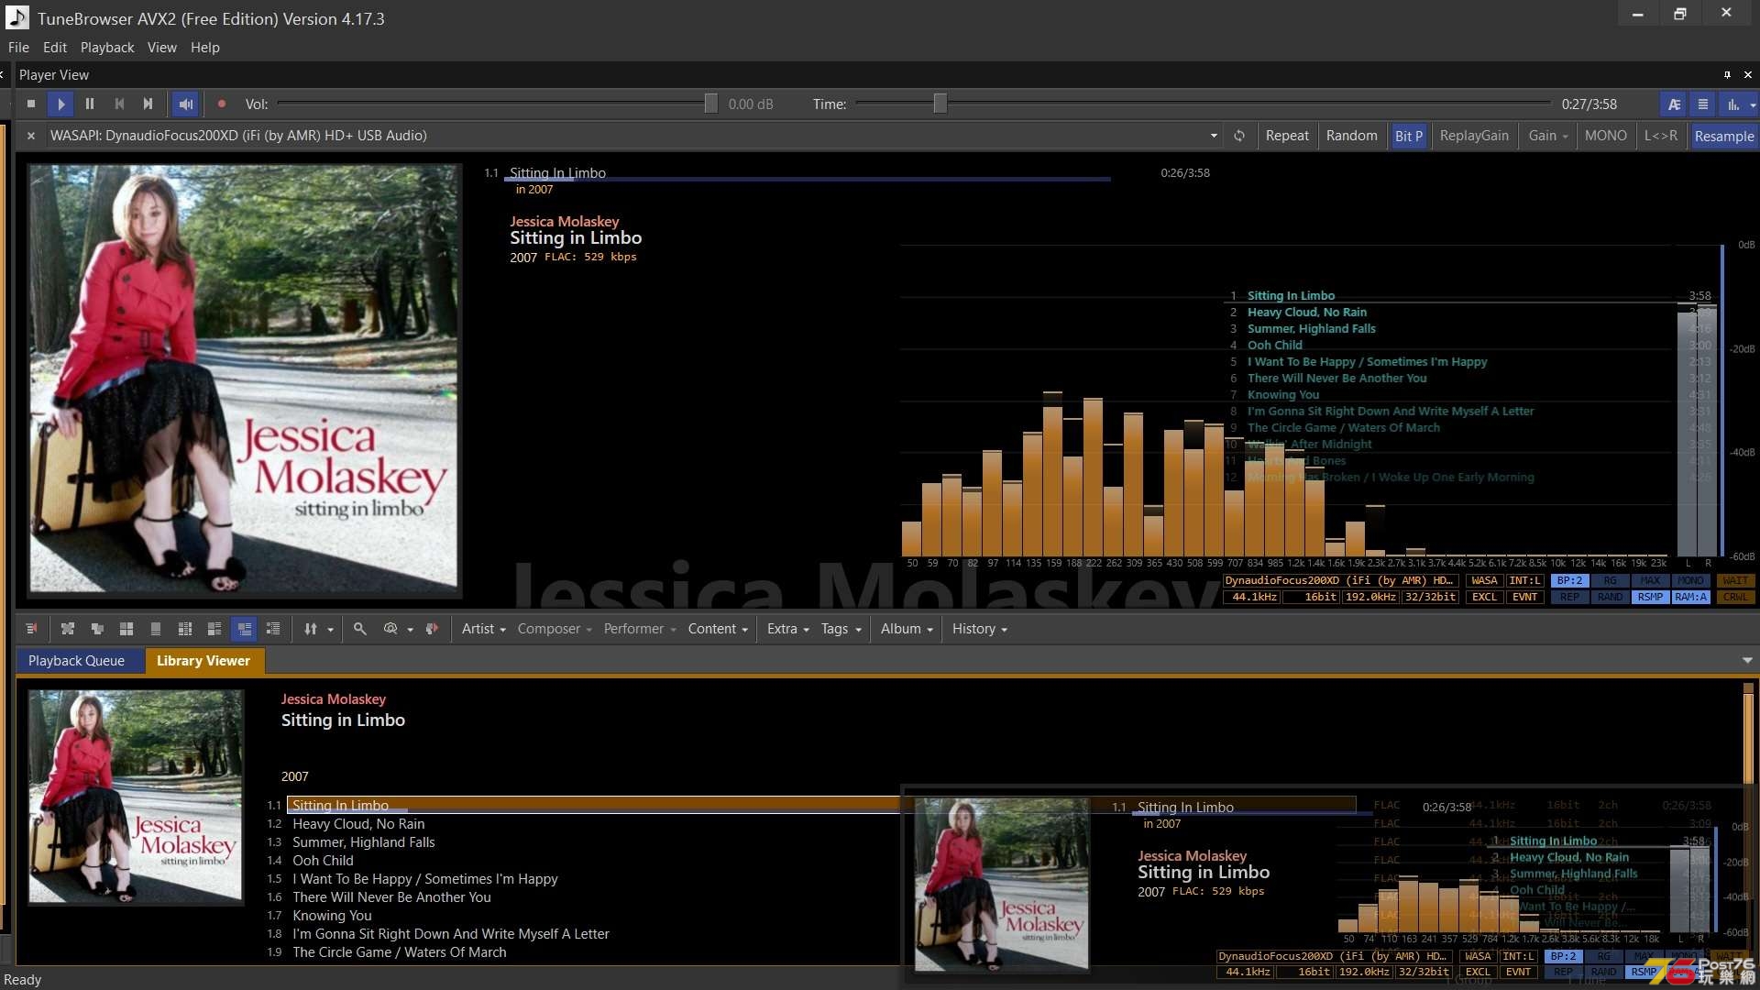Image resolution: width=1760 pixels, height=990 pixels.
Task: Select the multi-column grid view icon
Action: pos(185,629)
